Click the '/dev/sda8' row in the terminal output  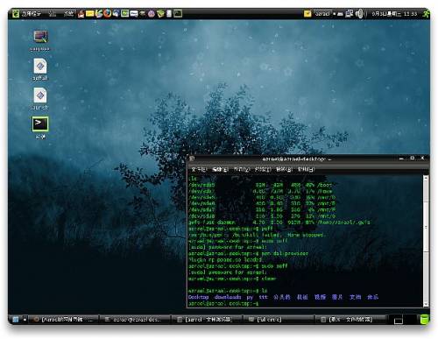[x=262, y=216]
